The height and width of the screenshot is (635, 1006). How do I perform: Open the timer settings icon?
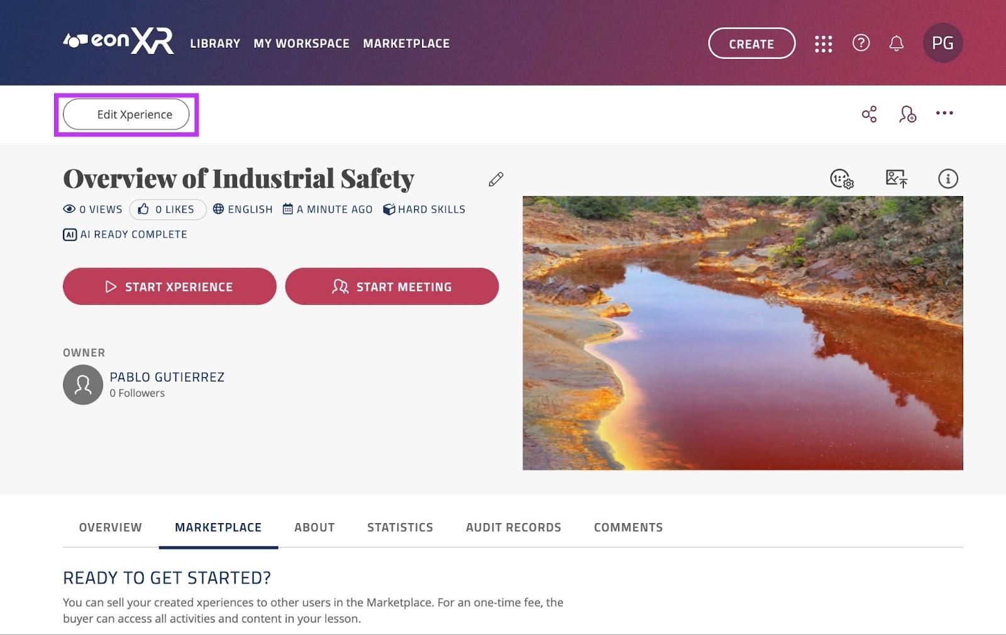842,179
